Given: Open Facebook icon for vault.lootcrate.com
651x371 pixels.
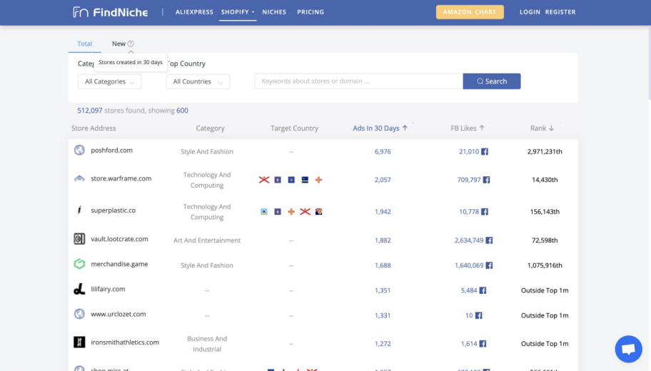Looking at the screenshot, I should (x=489, y=240).
